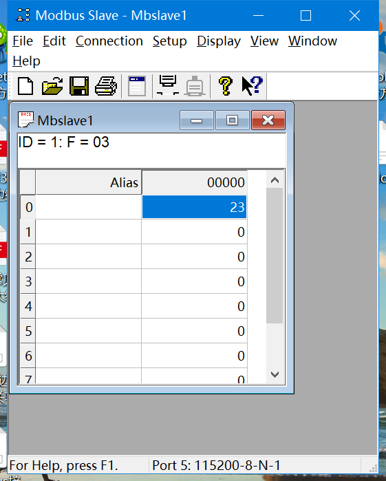386x481 pixels.
Task: Save using the floppy disk icon
Action: point(79,86)
